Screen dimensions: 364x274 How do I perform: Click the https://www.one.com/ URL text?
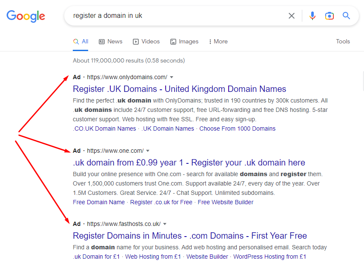[x=115, y=151]
